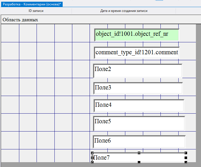
Task: Select the Поле5 text box
Action: (139, 123)
